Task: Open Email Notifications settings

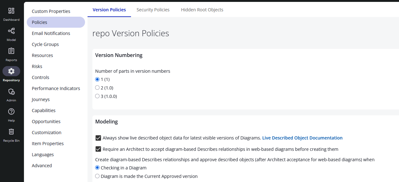Action: (x=51, y=33)
